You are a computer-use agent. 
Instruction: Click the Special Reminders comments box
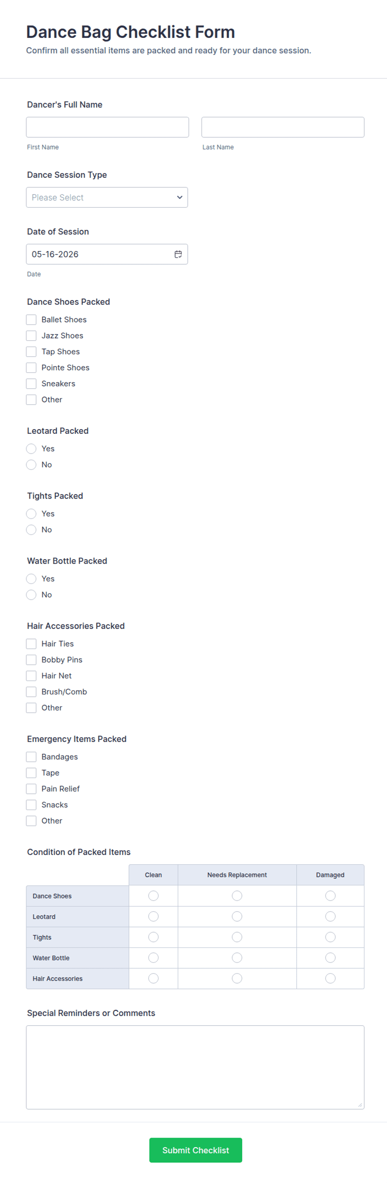pyautogui.click(x=195, y=1067)
